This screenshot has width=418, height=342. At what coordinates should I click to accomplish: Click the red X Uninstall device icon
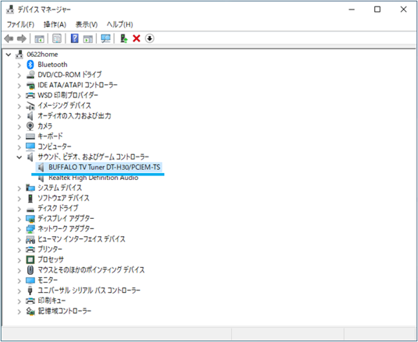136,39
